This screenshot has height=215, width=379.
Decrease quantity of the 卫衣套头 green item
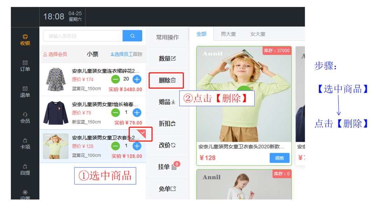(116, 146)
